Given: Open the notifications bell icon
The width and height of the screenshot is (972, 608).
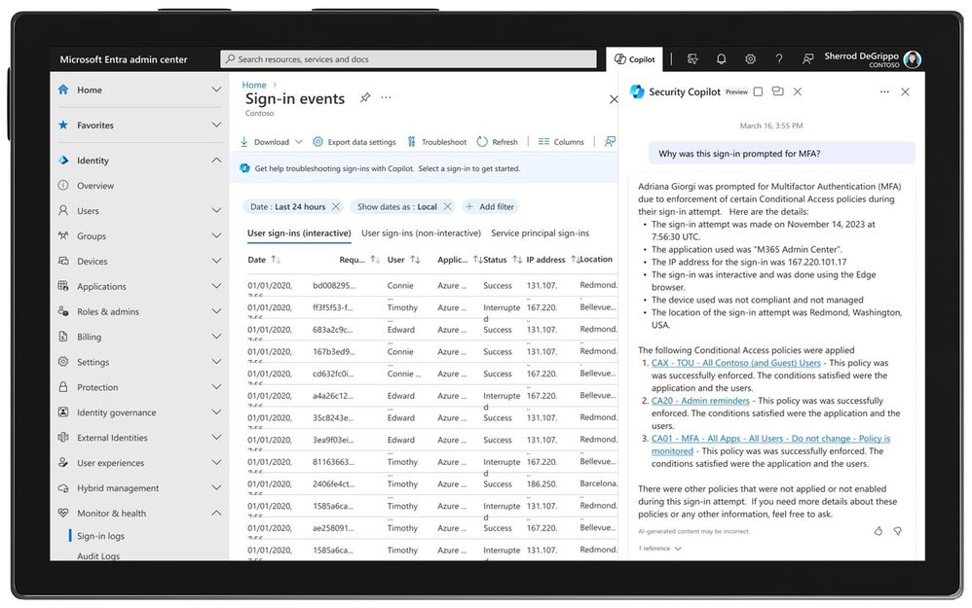Looking at the screenshot, I should pos(721,59).
